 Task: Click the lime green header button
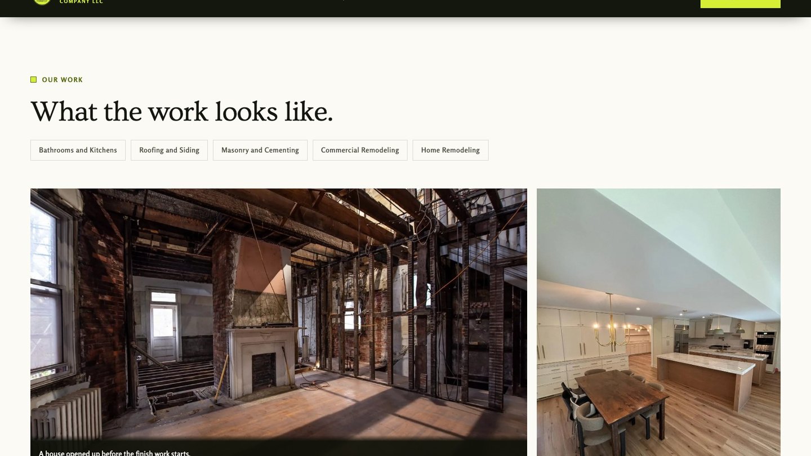tap(740, 3)
